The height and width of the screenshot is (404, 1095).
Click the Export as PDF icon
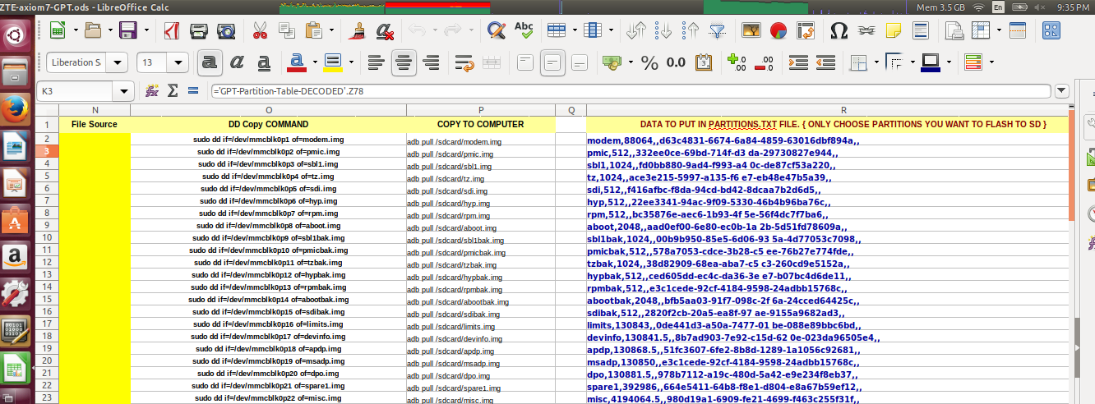coord(173,31)
